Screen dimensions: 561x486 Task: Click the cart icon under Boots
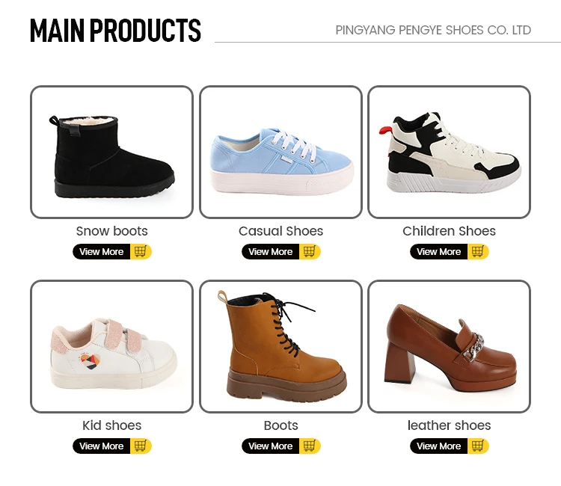pyautogui.click(x=309, y=446)
